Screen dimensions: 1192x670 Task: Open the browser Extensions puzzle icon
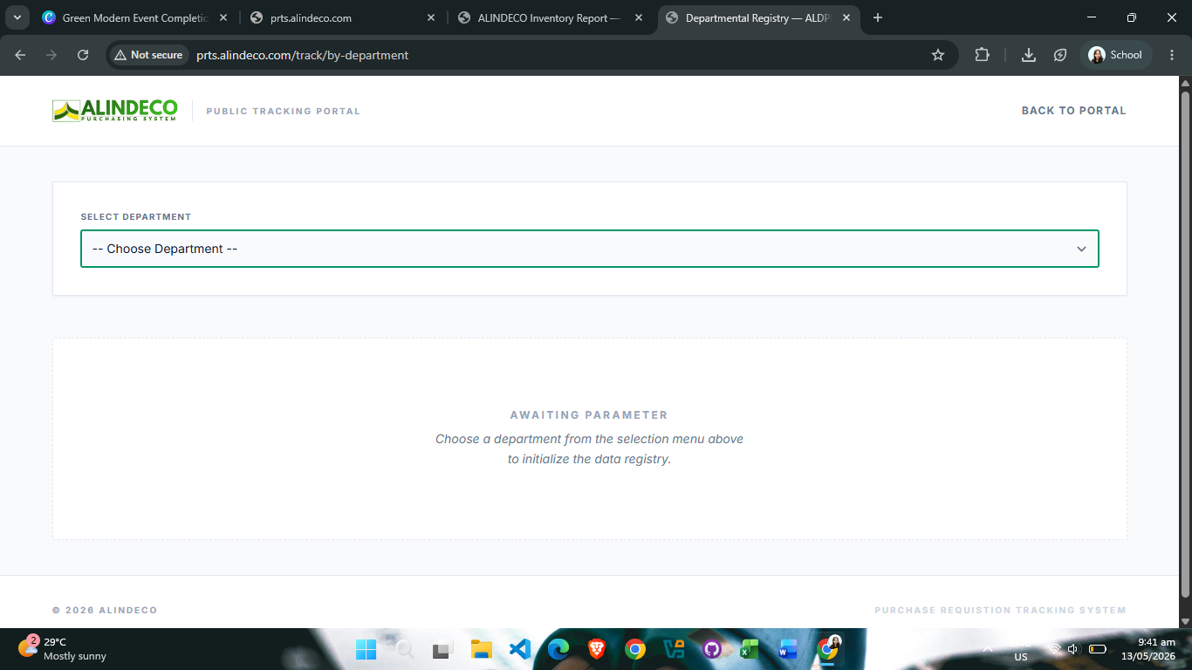click(982, 55)
